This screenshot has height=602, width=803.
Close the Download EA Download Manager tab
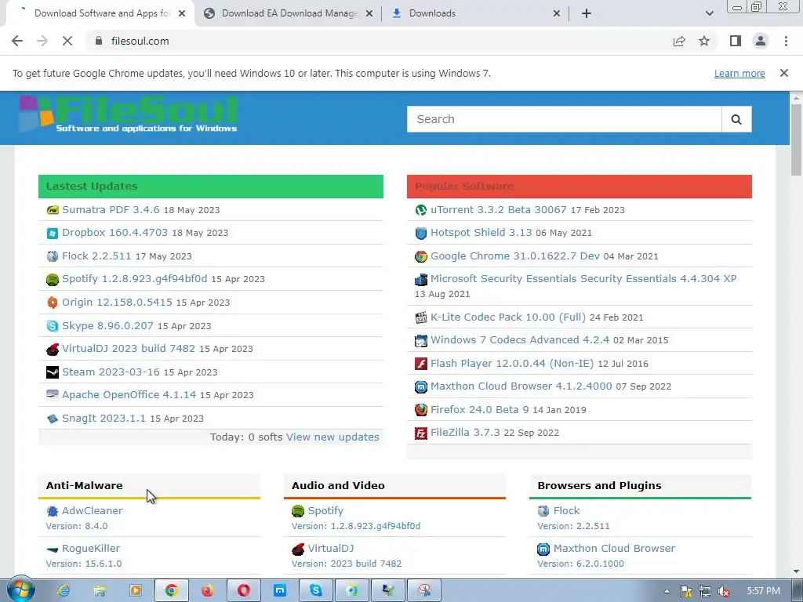click(369, 13)
